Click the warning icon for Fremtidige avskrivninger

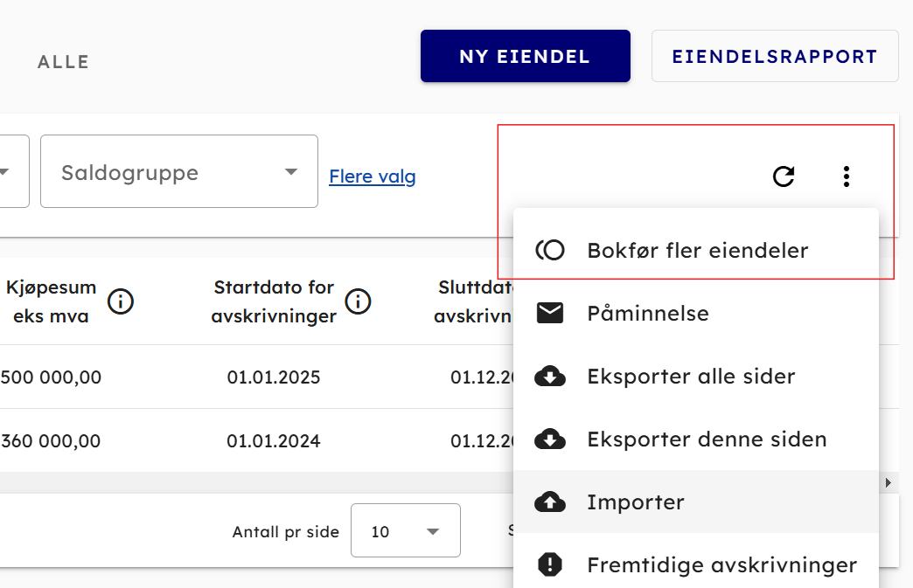(550, 565)
